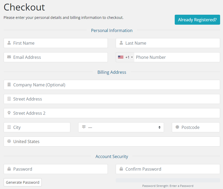Open the United States country selector
The image size is (223, 189).
113,141
